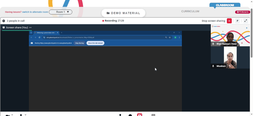Open the shared browser profile avatar

(175, 37)
